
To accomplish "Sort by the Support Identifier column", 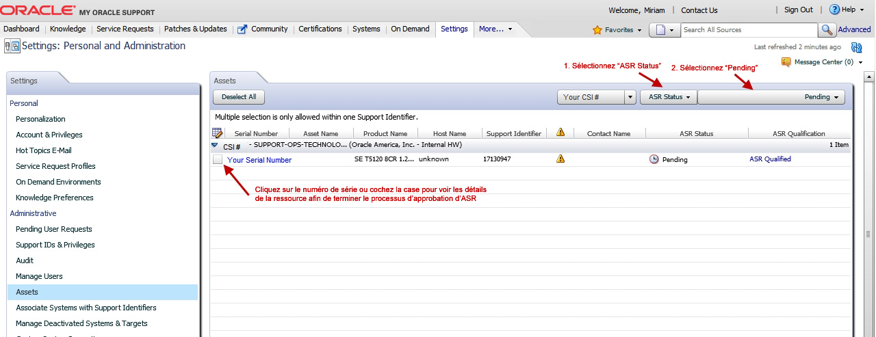I will 514,133.
